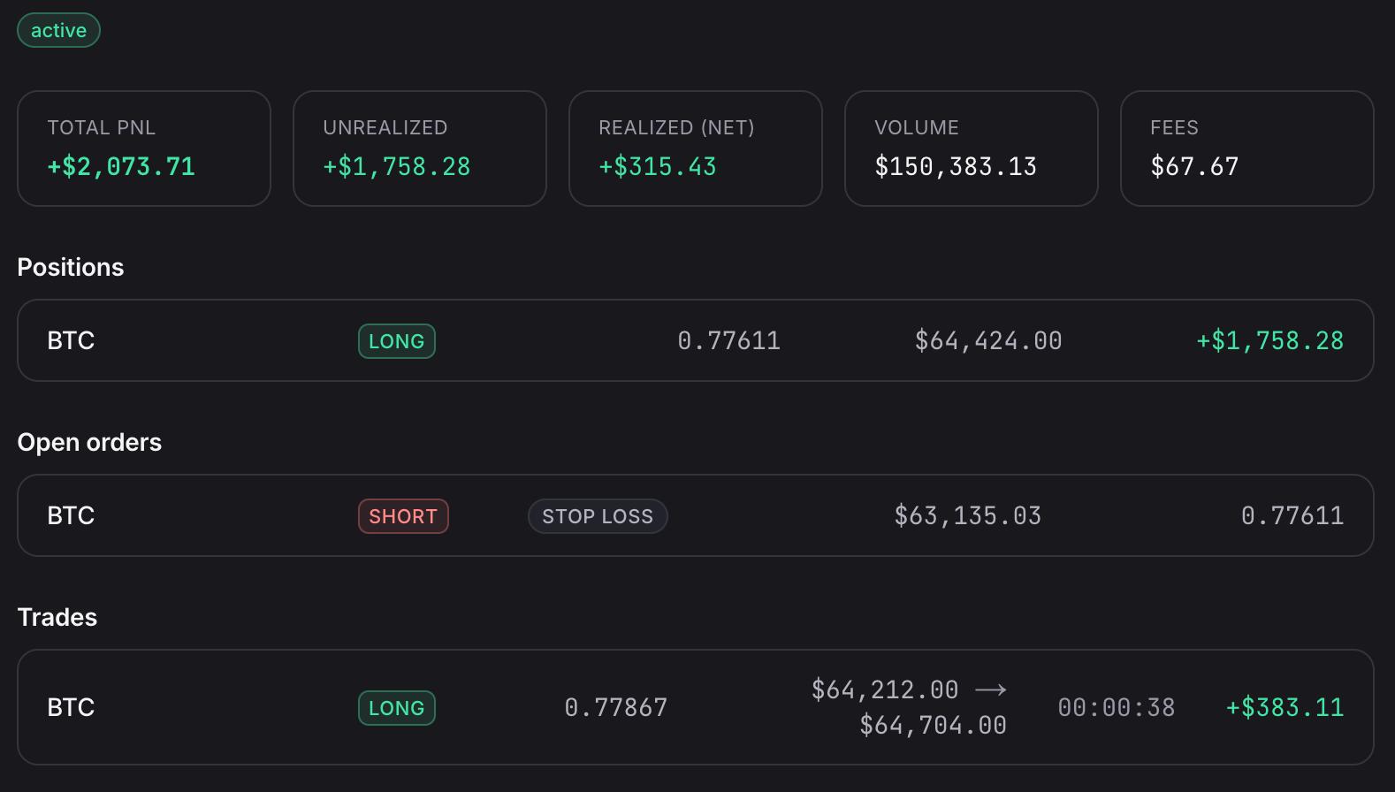Click the STOP LOSS tag
Viewport: 1395px width, 792px height.
tap(598, 516)
